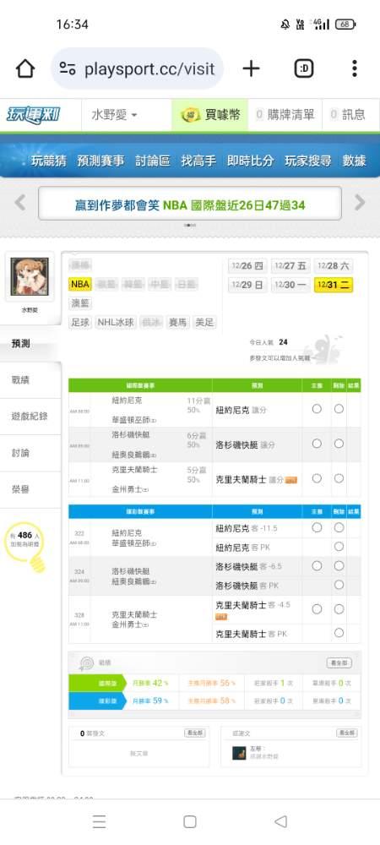This screenshot has height=845, width=380.
Task: Open 訊息 messages
Action: coord(348,115)
